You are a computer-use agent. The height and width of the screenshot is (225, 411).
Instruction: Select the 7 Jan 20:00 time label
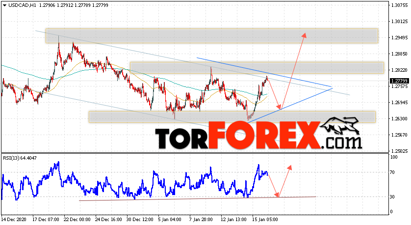201,219
